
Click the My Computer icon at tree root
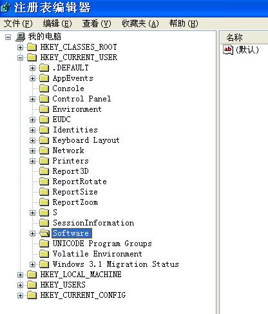pyautogui.click(x=21, y=37)
